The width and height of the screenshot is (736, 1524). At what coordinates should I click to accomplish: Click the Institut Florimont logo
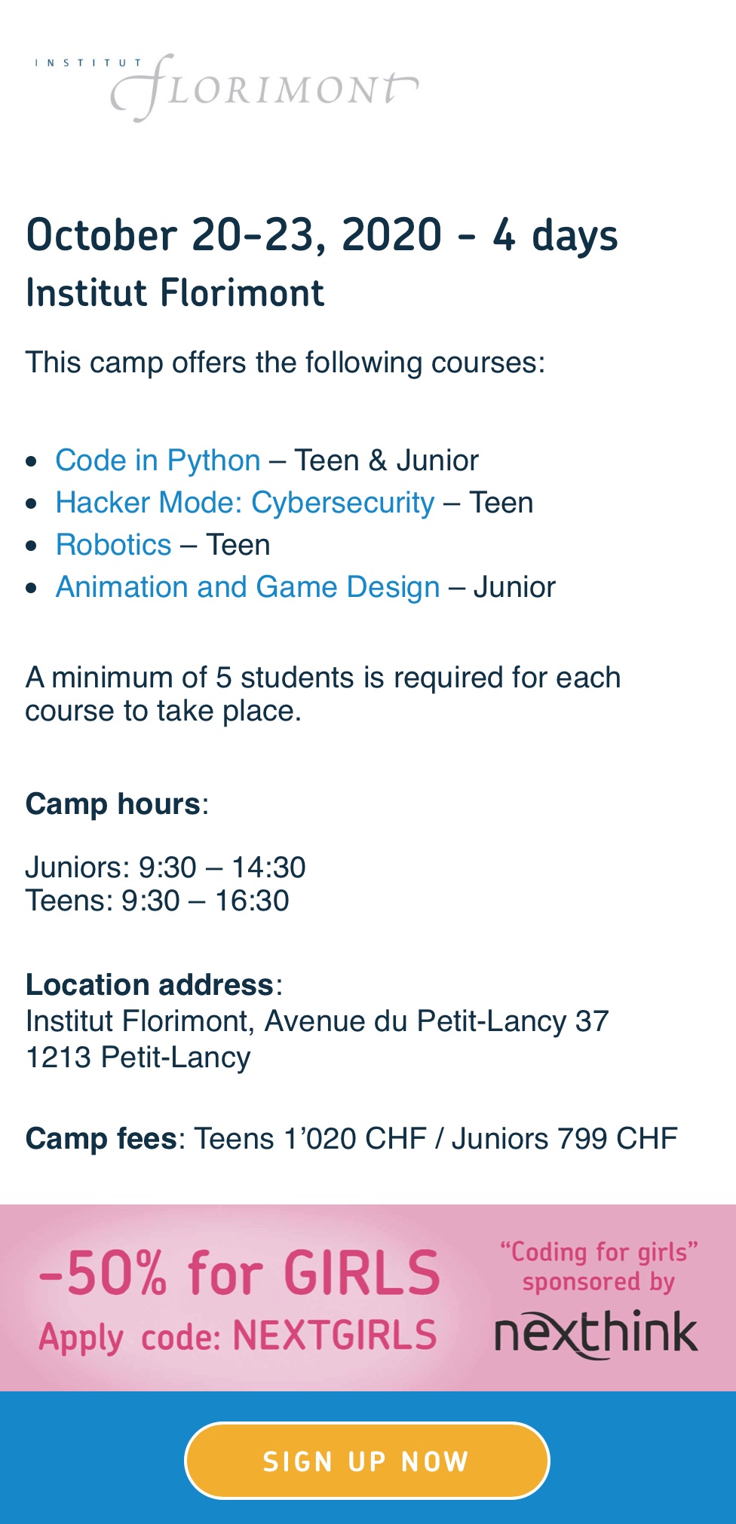click(x=226, y=88)
